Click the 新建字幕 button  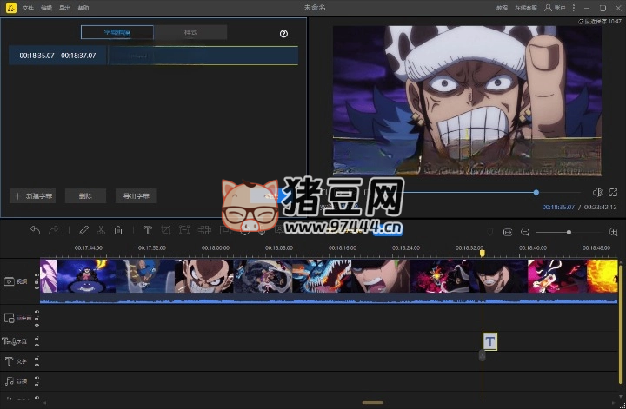(x=33, y=196)
